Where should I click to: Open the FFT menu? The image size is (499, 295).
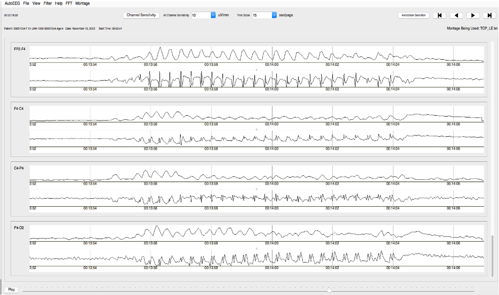coord(69,3)
